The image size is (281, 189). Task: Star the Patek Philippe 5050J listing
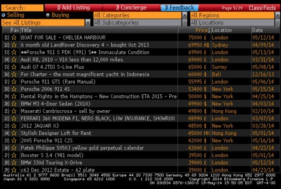click(14, 148)
